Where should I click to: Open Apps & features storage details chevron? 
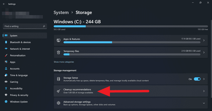click(204, 40)
